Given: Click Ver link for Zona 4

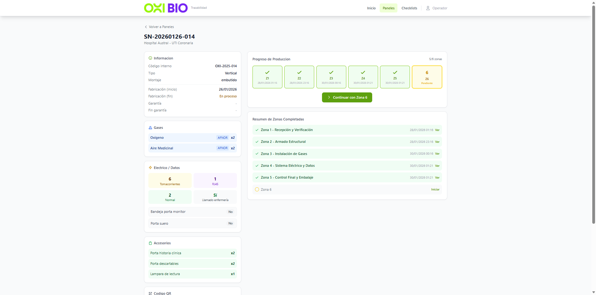Looking at the screenshot, I should (x=437, y=166).
